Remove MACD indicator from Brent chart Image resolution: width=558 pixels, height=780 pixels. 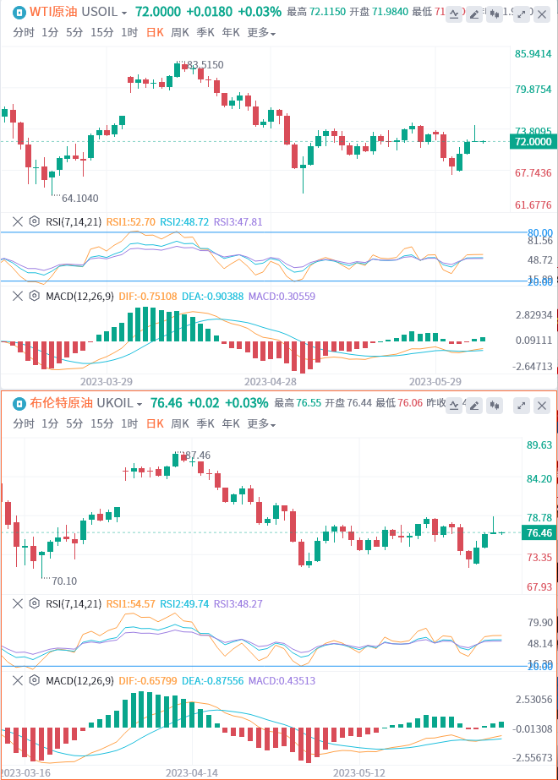coord(18,680)
